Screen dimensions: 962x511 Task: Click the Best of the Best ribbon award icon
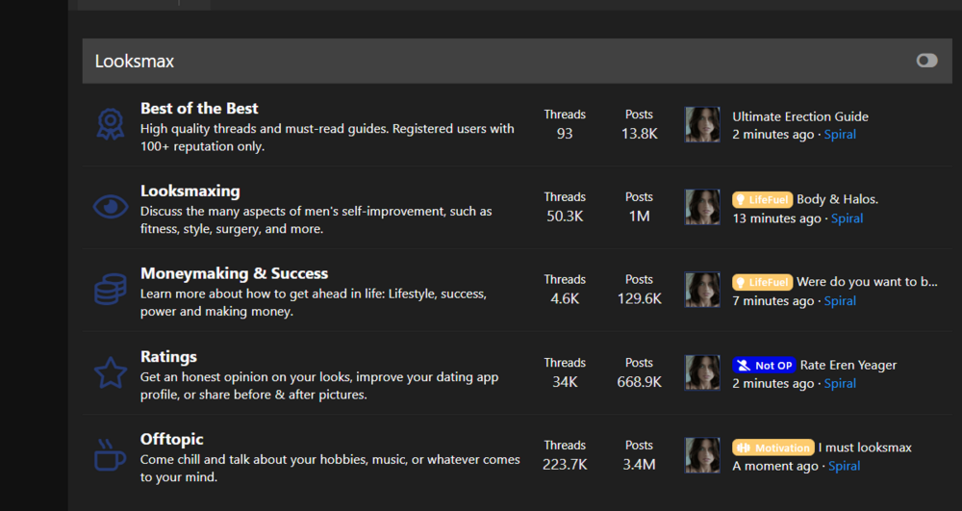click(x=110, y=125)
